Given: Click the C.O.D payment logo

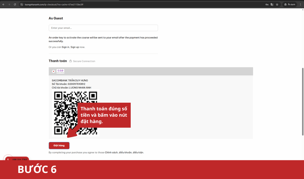Looking at the screenshot, I should (60, 71).
